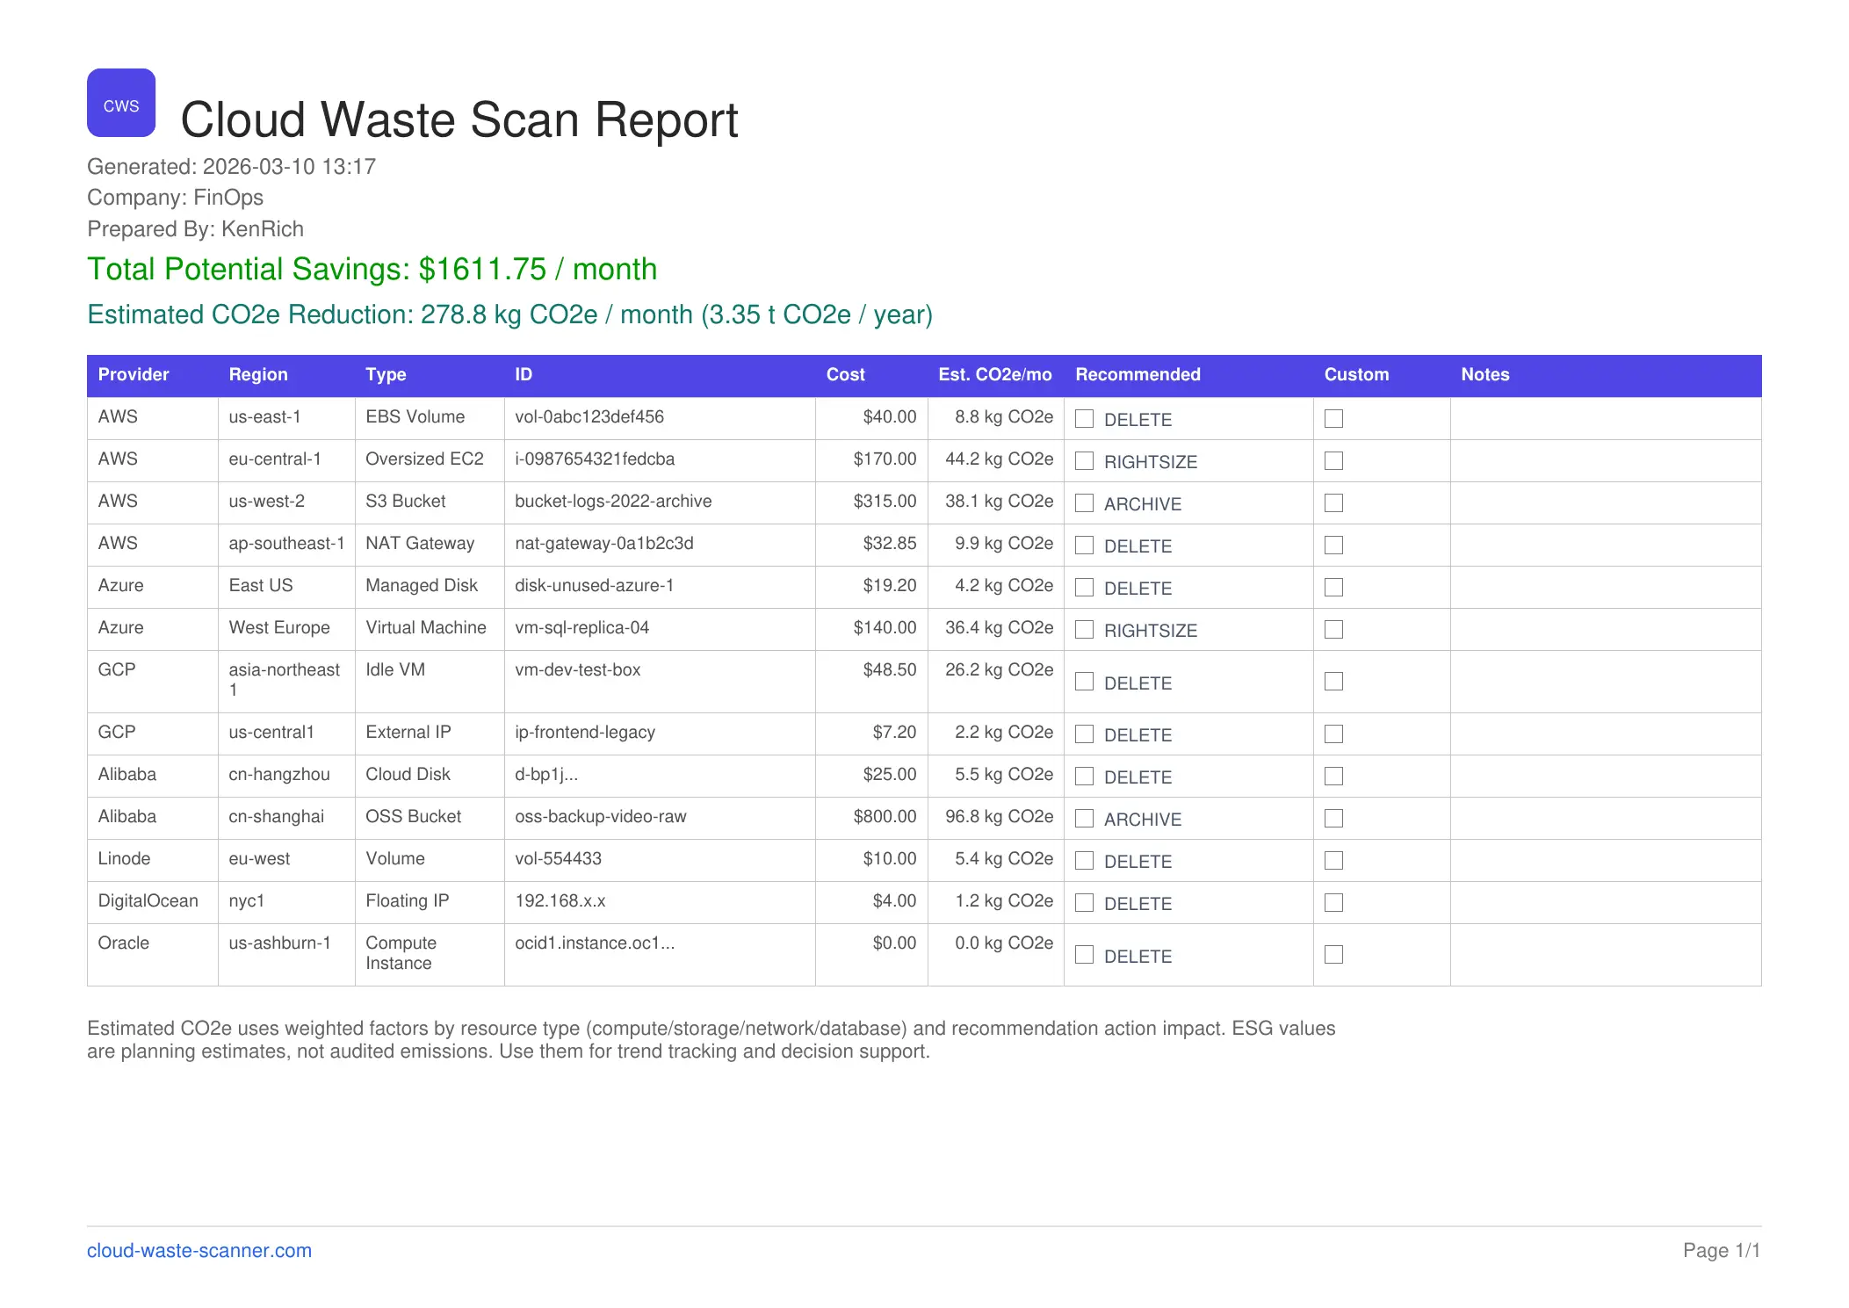Screen dimensions: 1849x1308
Task: Click the Estimated CO2e Reduction line
Action: 509,314
